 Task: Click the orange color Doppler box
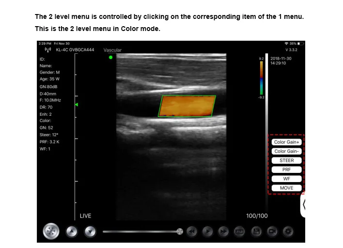tap(187, 106)
